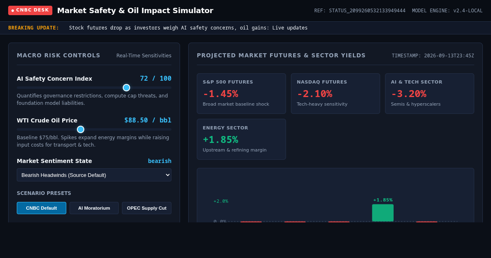This screenshot has height=258, width=491.
Task: Click the CNBC DESK live badge
Action: 30,10
